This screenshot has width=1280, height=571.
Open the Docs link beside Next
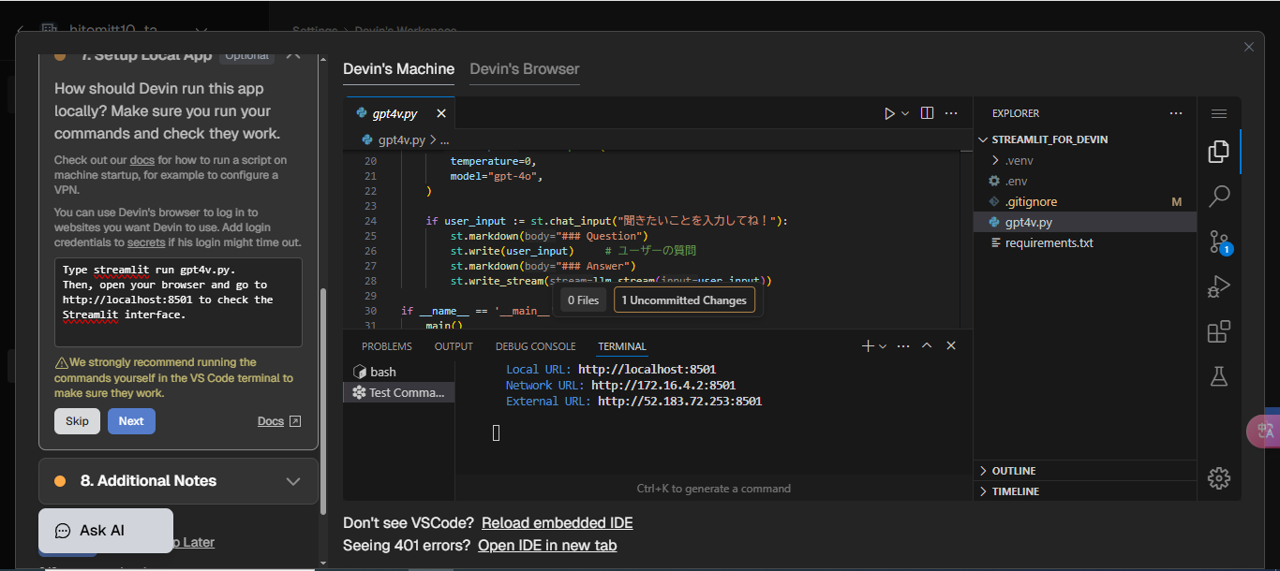click(x=279, y=421)
